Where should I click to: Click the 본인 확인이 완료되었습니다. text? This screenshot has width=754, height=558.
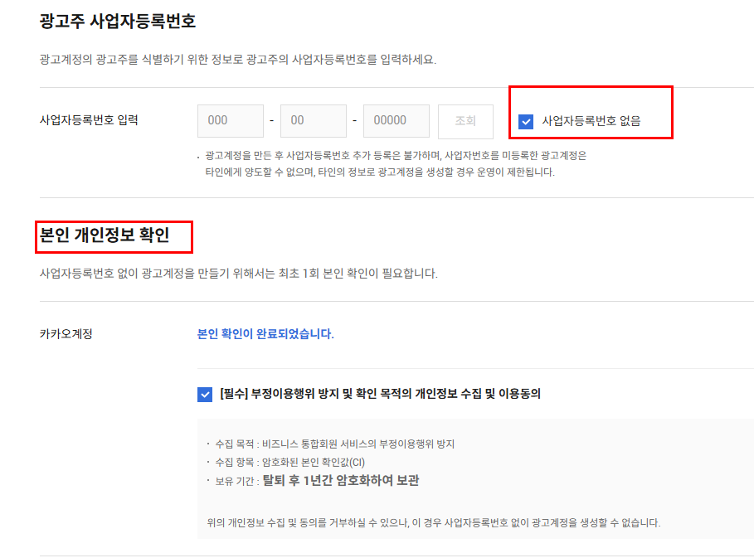tap(265, 333)
